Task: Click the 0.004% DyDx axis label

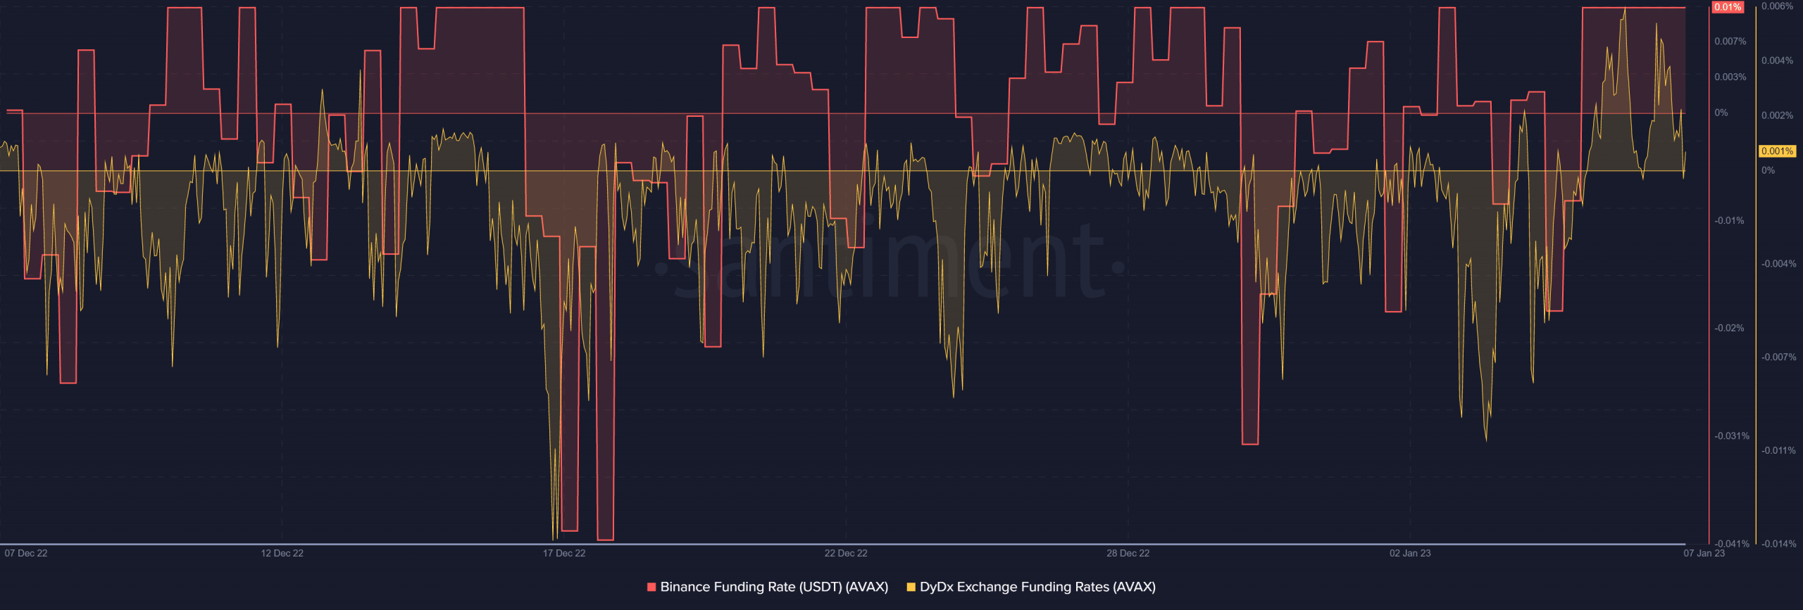Action: [x=1778, y=61]
